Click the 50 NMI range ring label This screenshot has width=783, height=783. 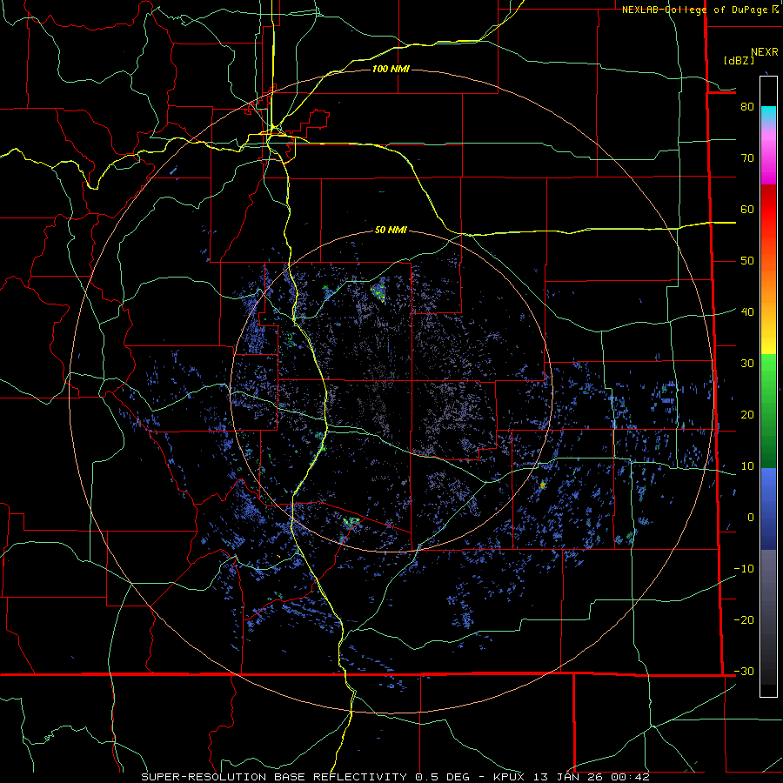391,230
